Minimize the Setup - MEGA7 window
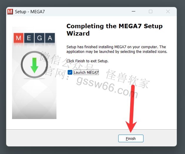 (134, 11)
